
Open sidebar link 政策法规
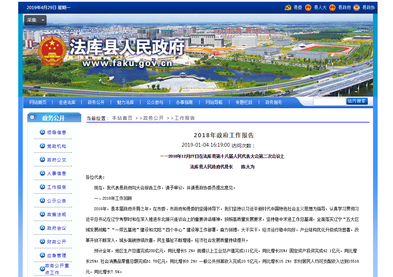[x=57, y=214]
